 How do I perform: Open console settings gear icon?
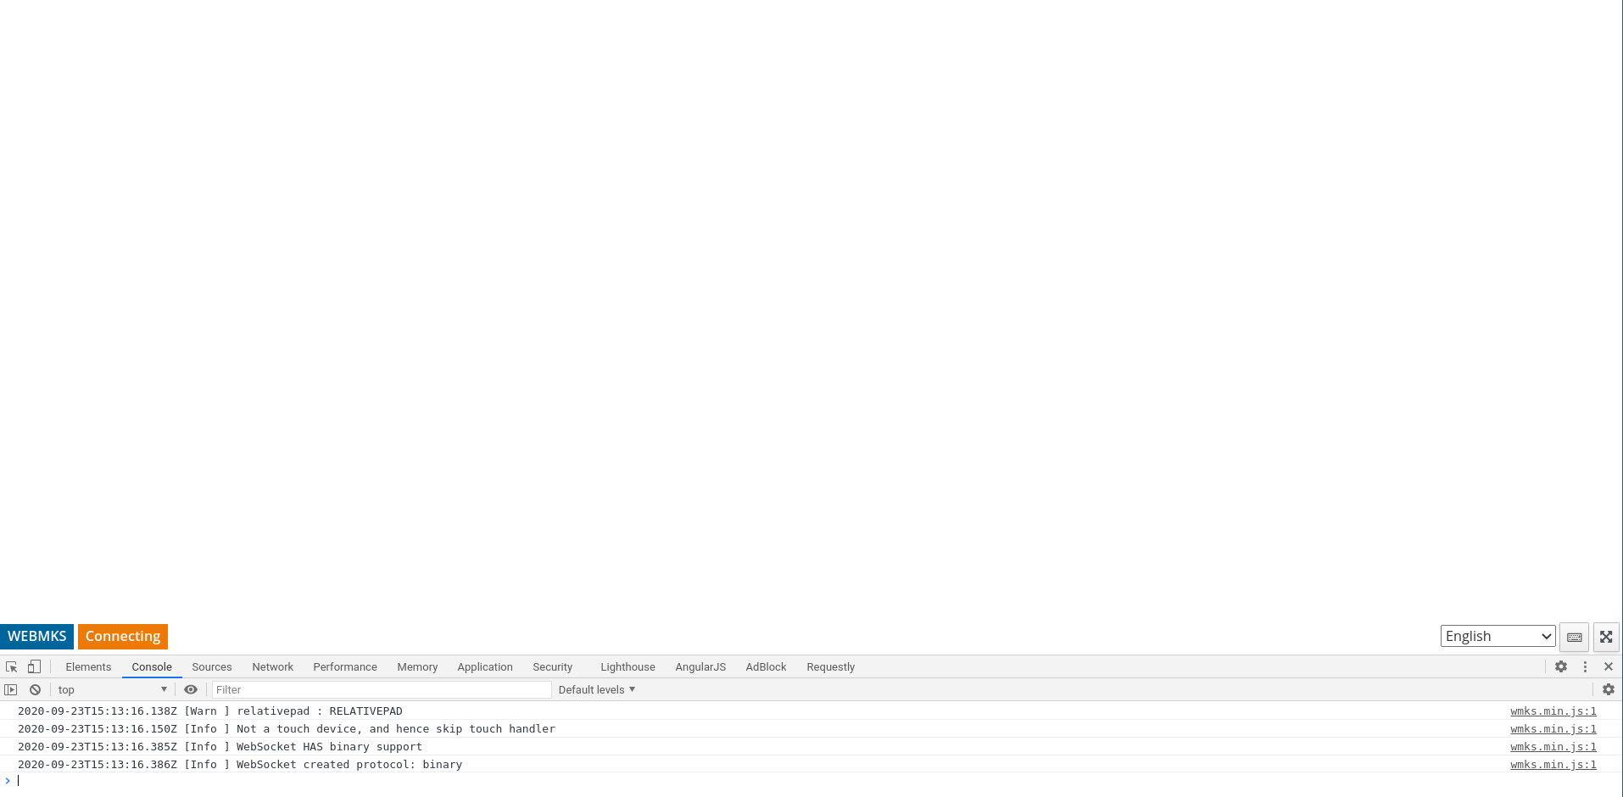click(x=1609, y=690)
